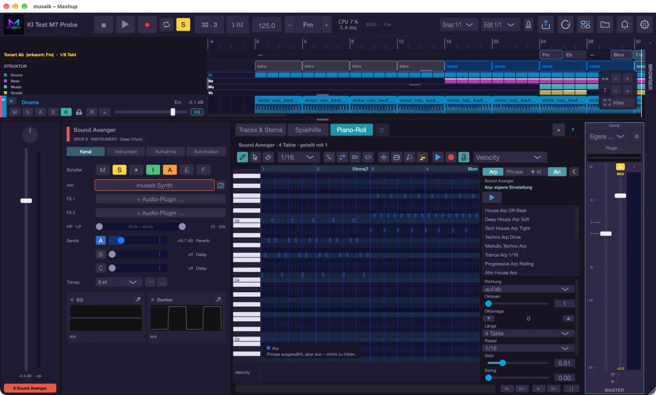The height and width of the screenshot is (395, 656).
Task: Adjust the Gate slider in the Arp panel
Action: click(518, 363)
